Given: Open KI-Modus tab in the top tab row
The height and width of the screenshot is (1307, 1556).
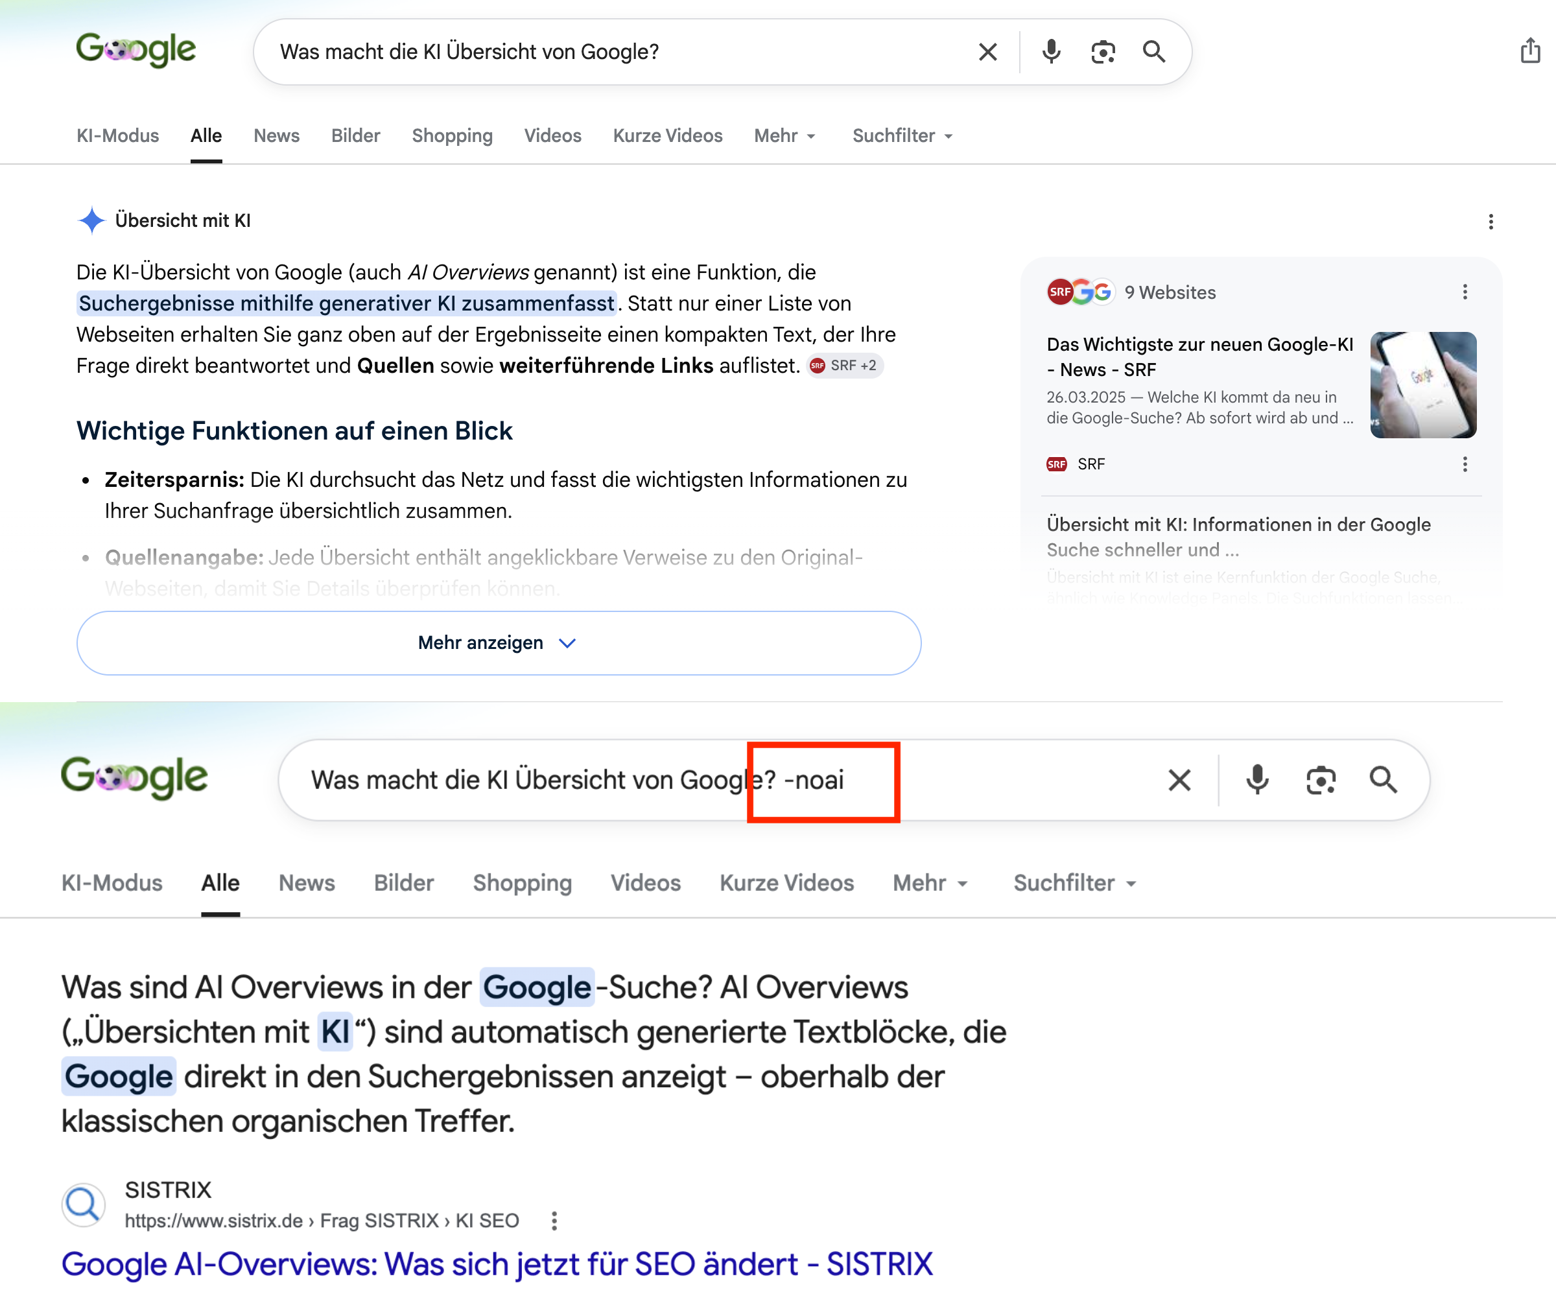Looking at the screenshot, I should [118, 135].
